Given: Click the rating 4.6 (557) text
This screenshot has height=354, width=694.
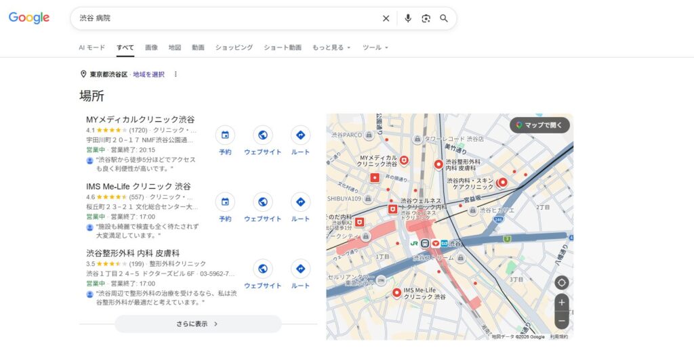Looking at the screenshot, I should tap(115, 197).
